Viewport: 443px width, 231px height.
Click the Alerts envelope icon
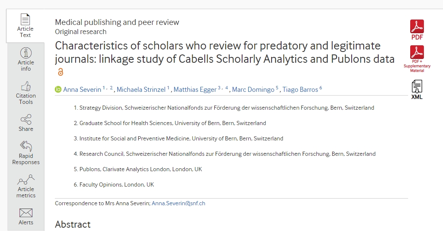point(26,213)
